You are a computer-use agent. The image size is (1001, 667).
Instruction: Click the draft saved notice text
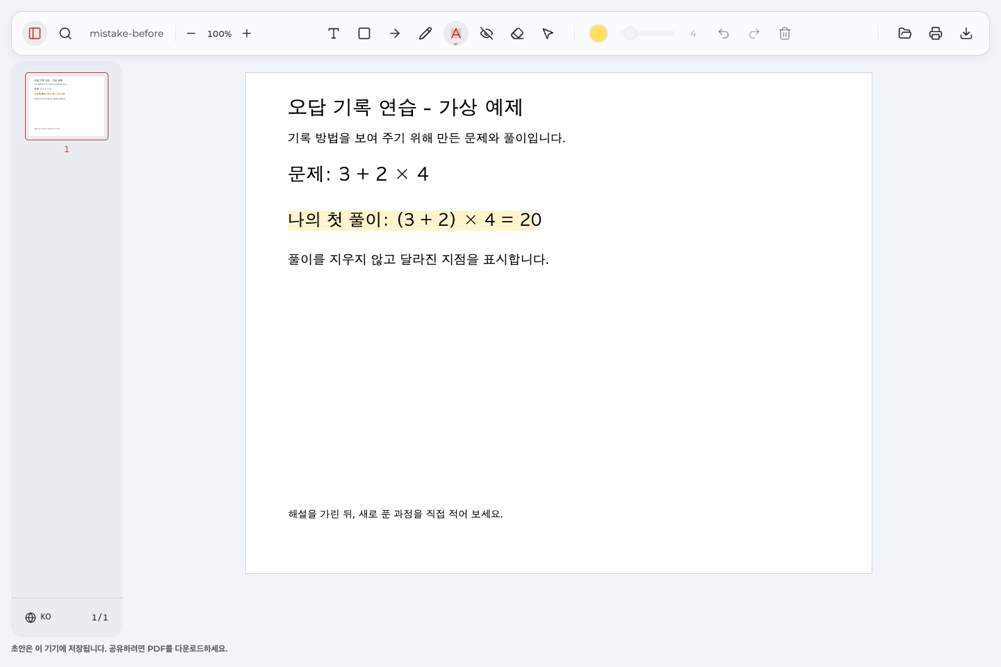click(119, 648)
